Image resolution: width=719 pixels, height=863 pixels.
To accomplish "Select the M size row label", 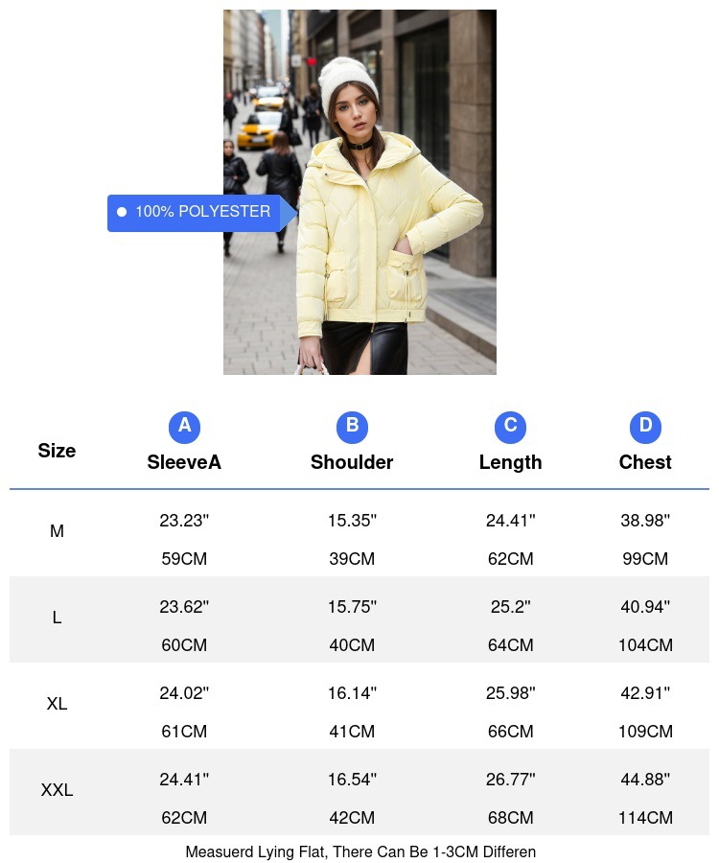I will pyautogui.click(x=57, y=531).
